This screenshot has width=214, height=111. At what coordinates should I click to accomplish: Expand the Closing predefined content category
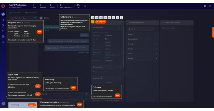142,44
